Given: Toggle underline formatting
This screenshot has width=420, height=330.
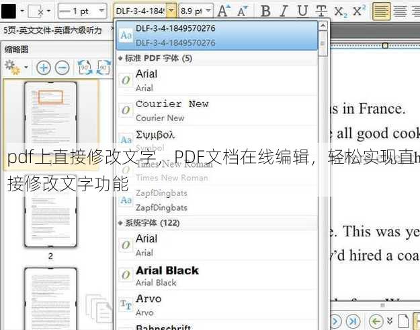Looking at the screenshot, I should pyautogui.click(x=302, y=11).
